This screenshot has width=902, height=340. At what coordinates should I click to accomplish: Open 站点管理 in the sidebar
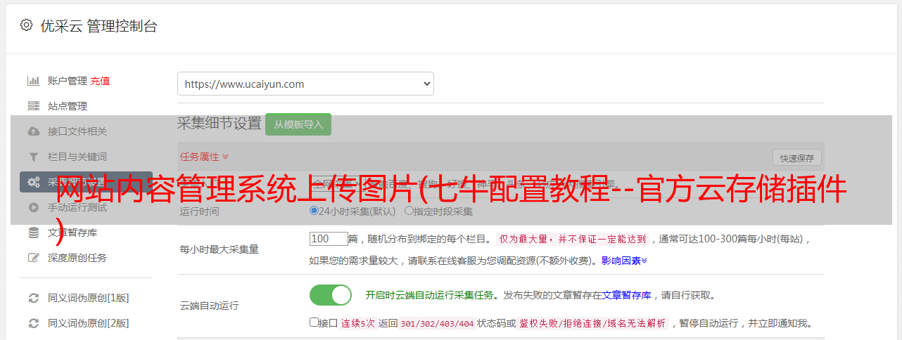68,106
